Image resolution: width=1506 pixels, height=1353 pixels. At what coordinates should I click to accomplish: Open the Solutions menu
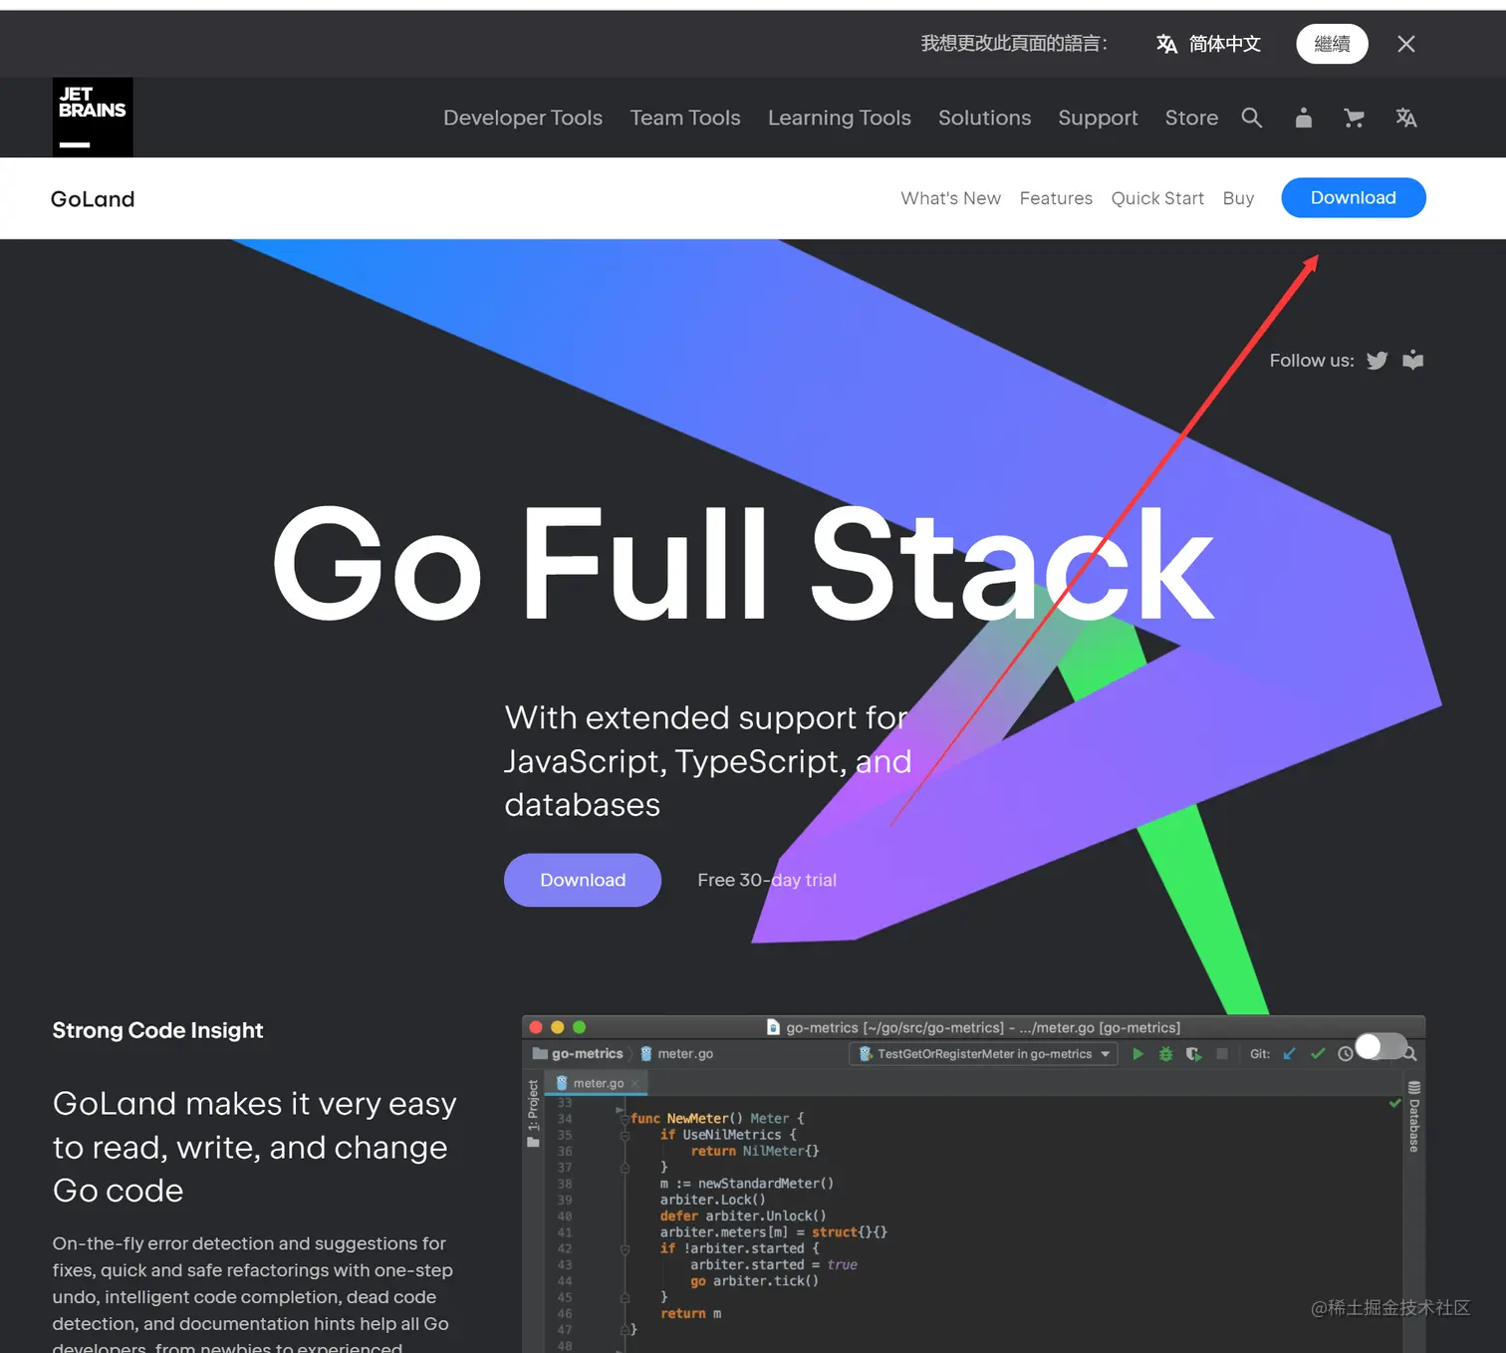coord(984,118)
